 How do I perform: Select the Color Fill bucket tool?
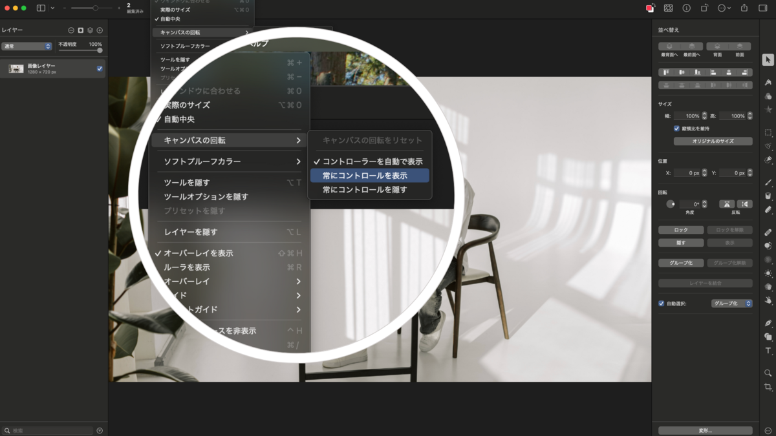coord(768,196)
